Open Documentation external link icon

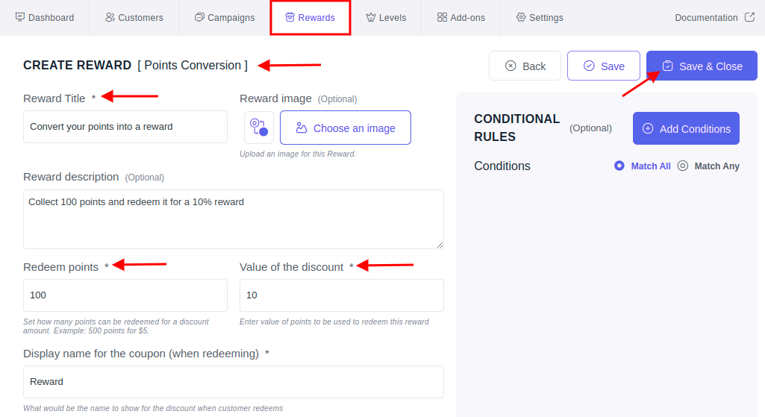tap(750, 18)
